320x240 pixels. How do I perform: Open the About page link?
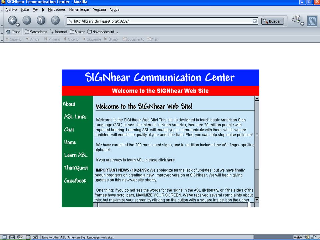(x=69, y=104)
